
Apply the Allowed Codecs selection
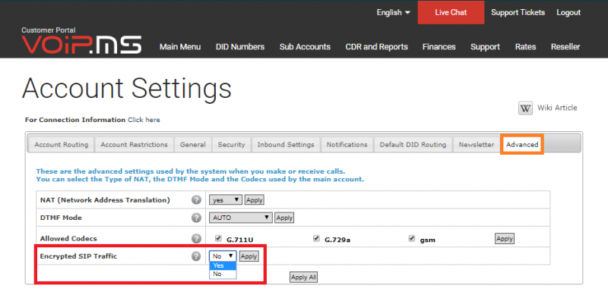pos(505,239)
